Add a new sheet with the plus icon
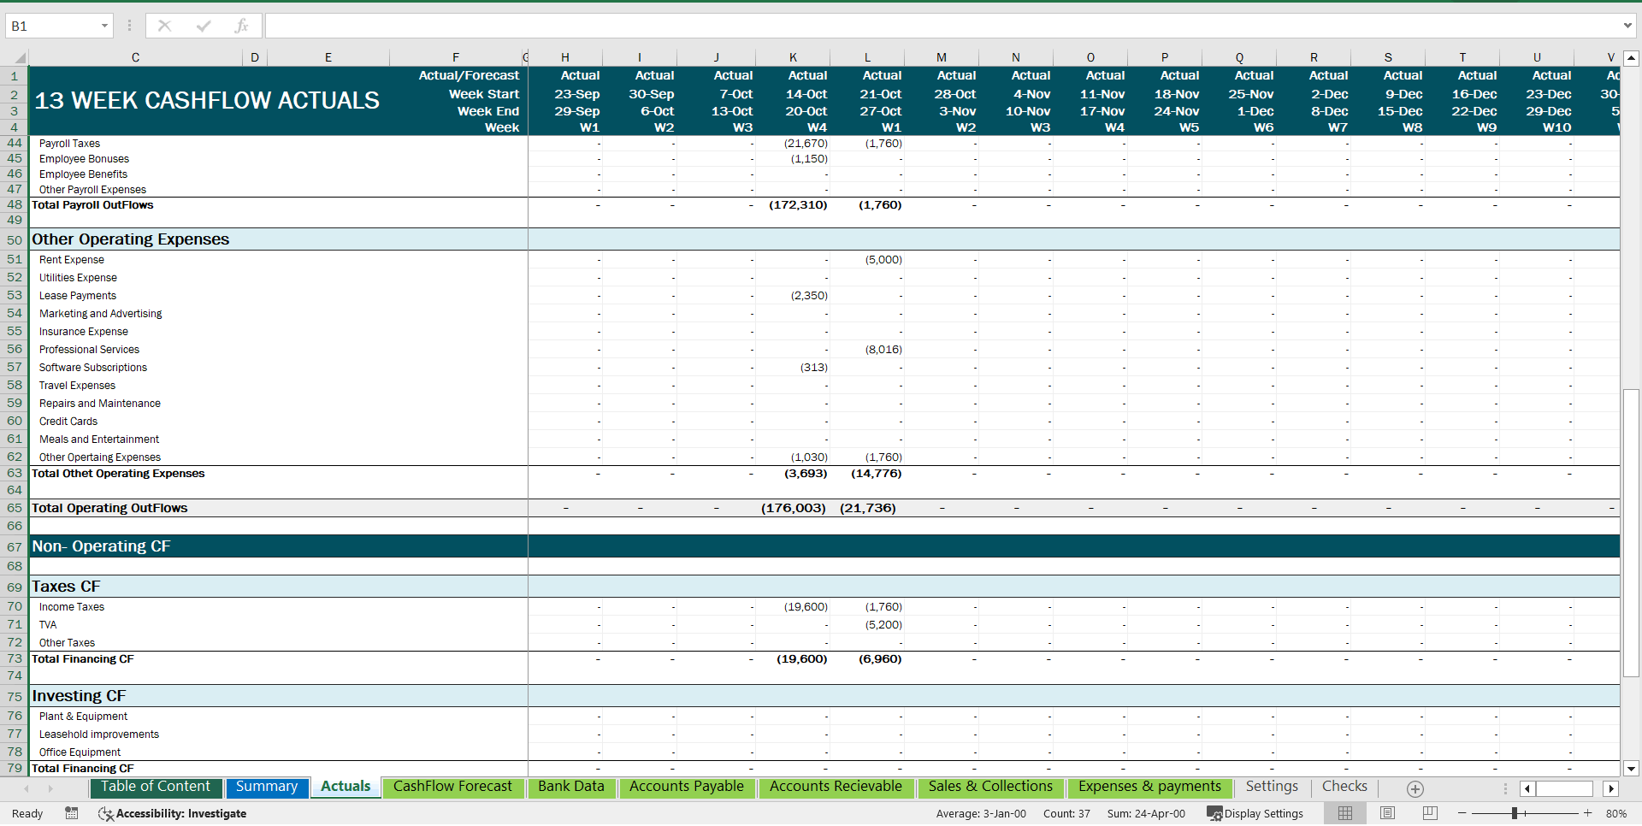 (1415, 789)
